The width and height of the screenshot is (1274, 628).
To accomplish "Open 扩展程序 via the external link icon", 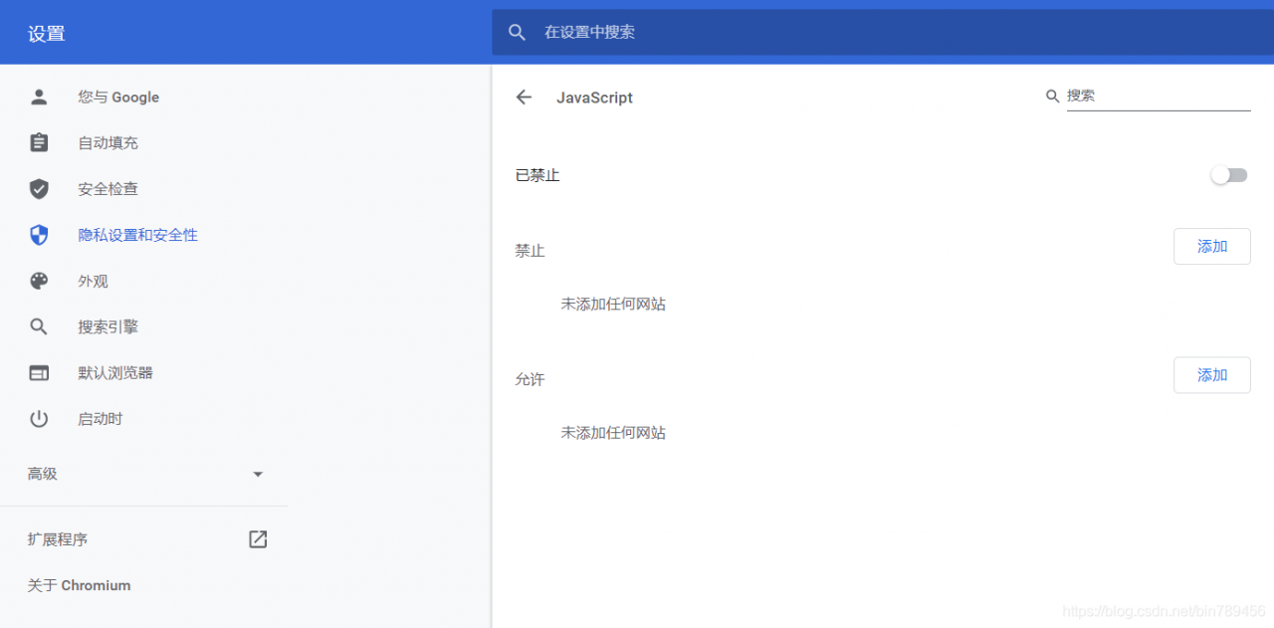I will pos(257,538).
